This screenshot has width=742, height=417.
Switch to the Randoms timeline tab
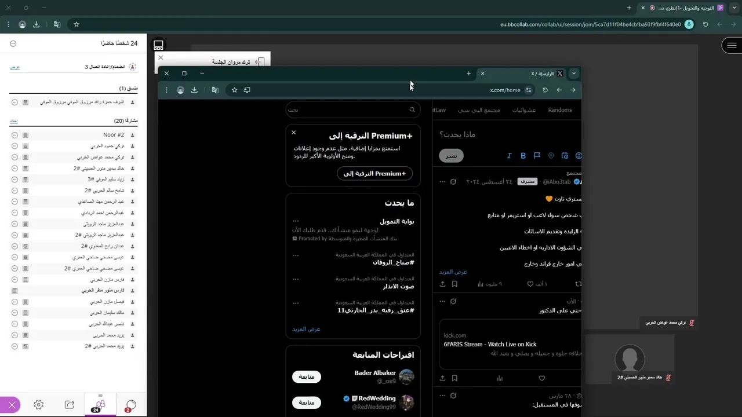tap(560, 110)
